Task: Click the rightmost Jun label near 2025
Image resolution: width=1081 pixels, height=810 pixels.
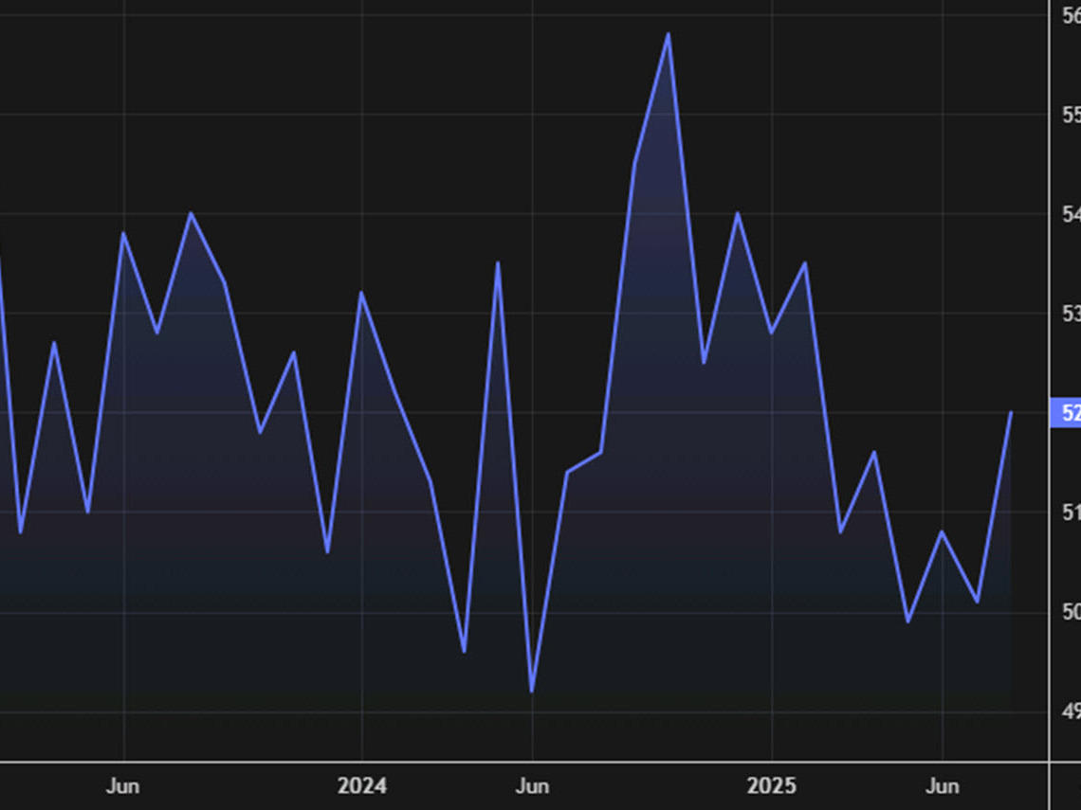Action: pyautogui.click(x=944, y=786)
